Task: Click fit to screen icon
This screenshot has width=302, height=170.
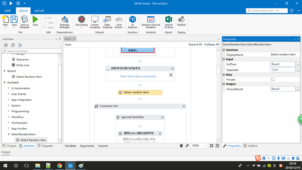Action: (211, 146)
